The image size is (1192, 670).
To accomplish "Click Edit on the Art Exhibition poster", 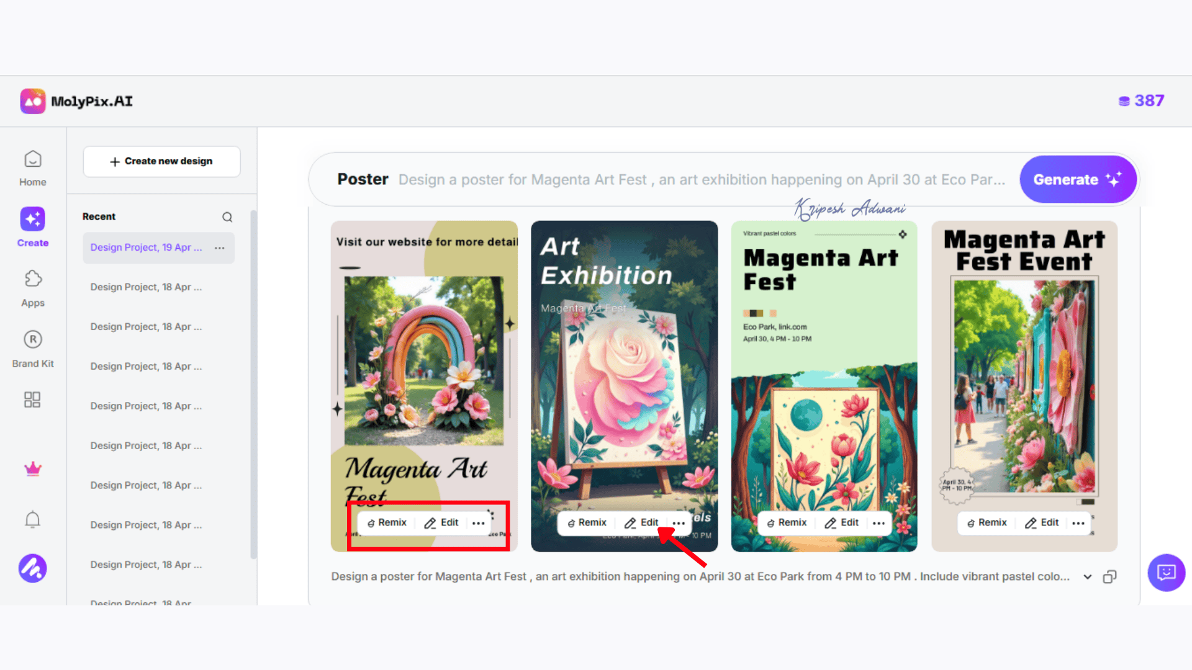I will point(641,523).
